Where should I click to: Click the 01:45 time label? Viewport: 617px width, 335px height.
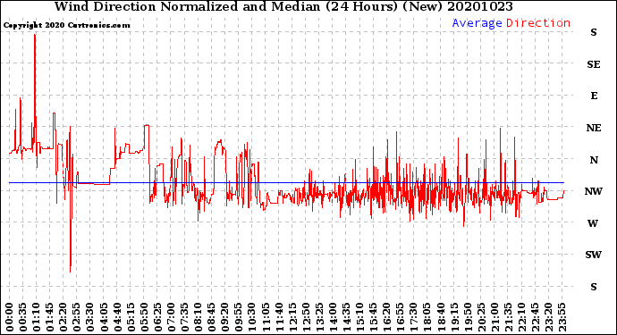click(50, 317)
